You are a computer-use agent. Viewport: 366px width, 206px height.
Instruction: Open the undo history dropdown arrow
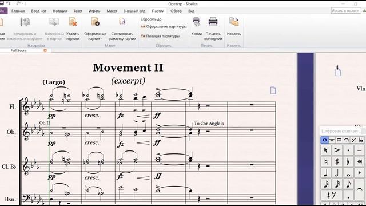(x=13, y=4)
